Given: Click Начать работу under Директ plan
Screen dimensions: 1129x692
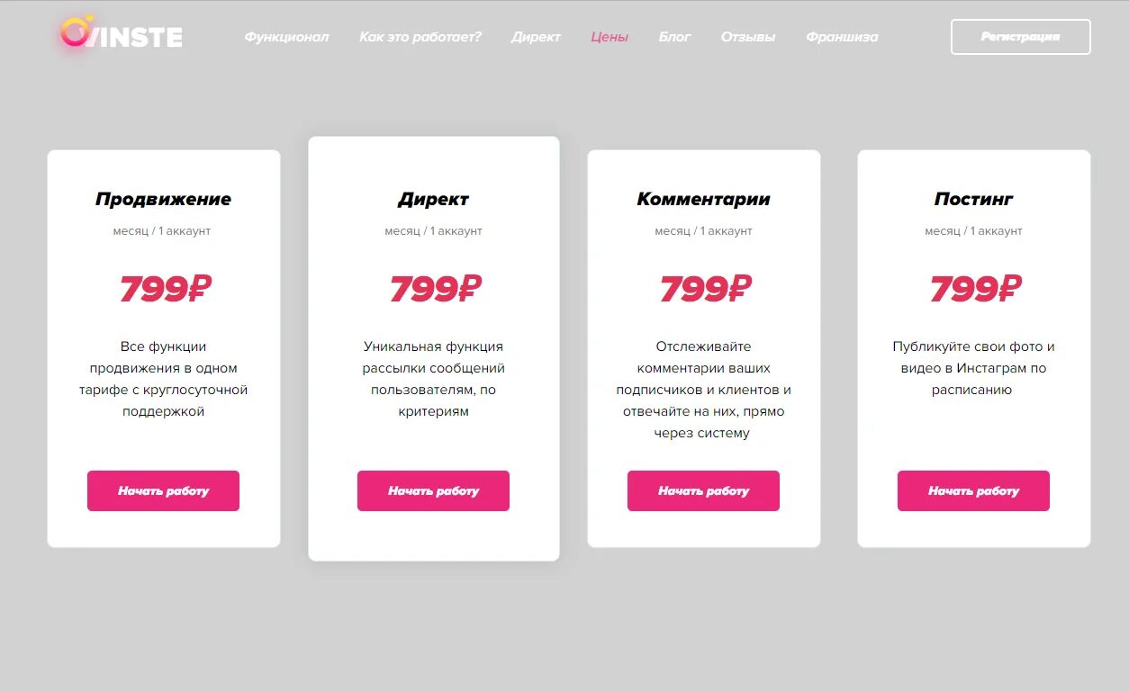Looking at the screenshot, I should click(433, 490).
